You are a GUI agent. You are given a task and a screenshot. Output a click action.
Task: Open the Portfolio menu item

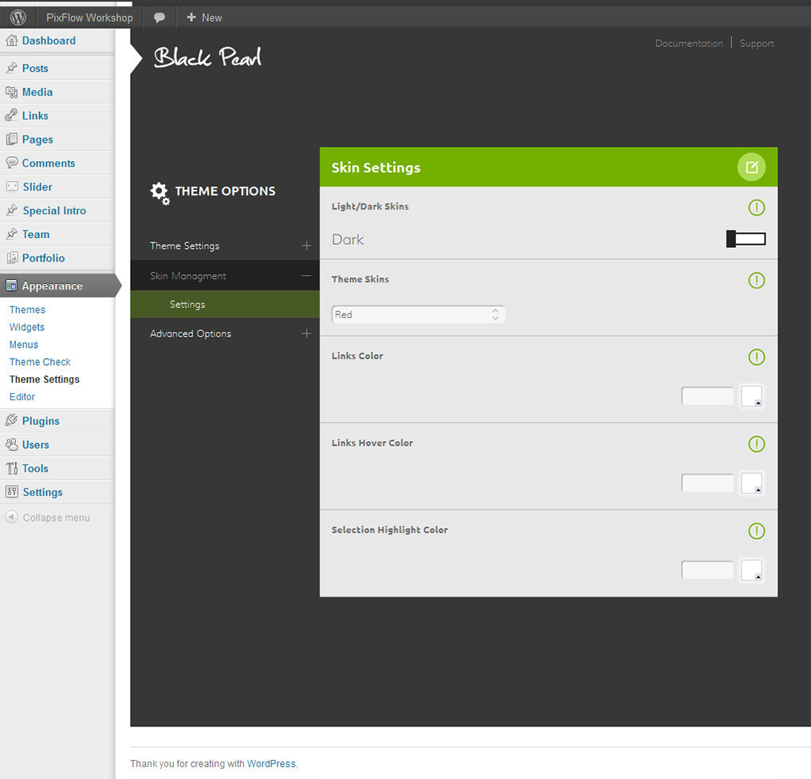[x=43, y=258]
